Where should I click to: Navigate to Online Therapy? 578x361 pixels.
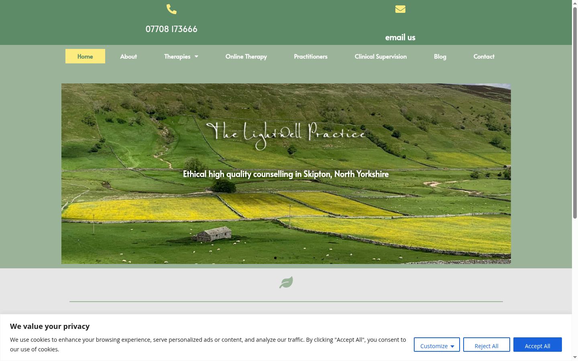point(246,56)
